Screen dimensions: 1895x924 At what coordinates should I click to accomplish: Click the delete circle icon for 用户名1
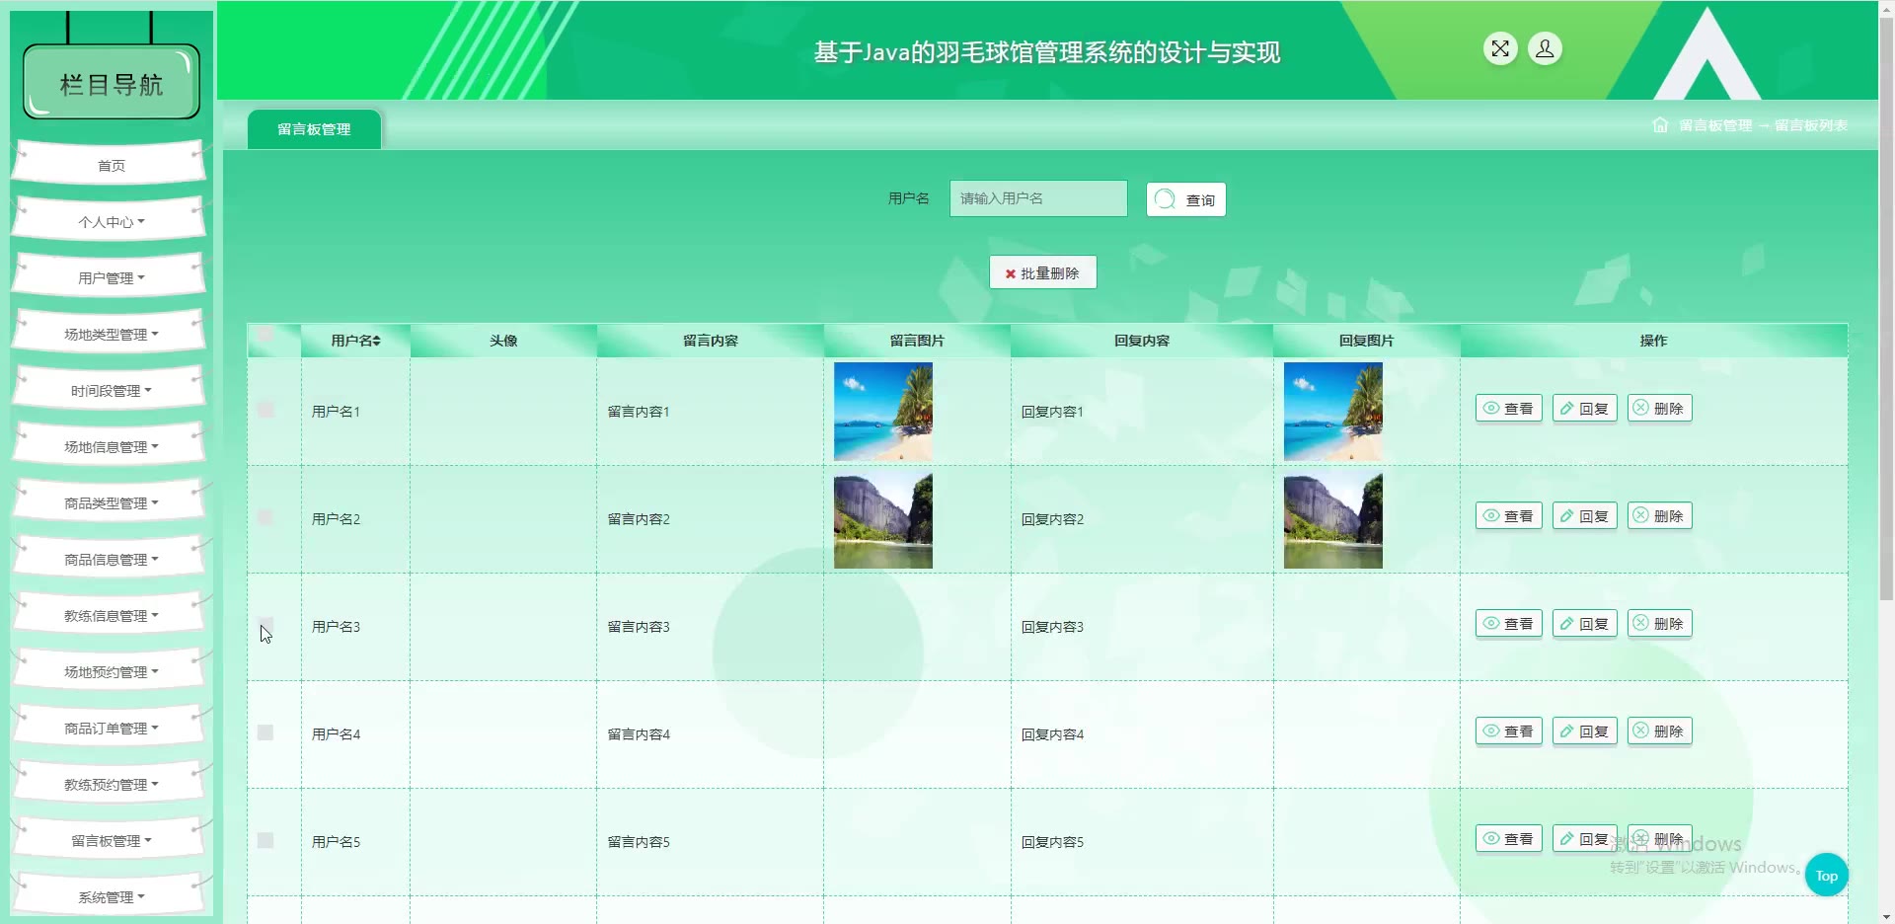tap(1640, 408)
